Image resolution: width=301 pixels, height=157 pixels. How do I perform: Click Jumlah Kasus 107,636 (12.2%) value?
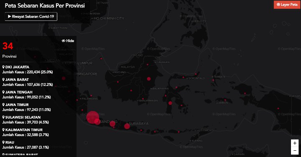(28, 84)
